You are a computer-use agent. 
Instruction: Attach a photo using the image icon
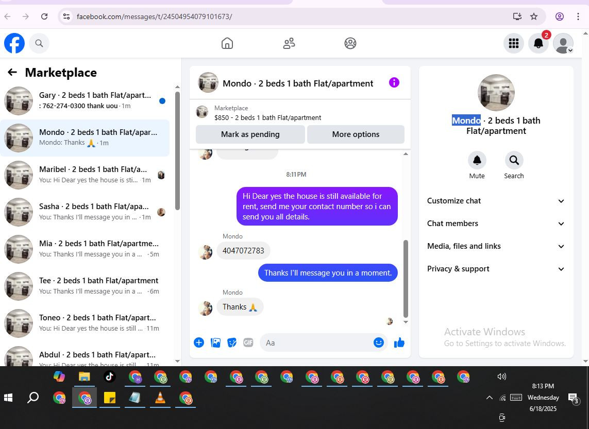tap(215, 342)
